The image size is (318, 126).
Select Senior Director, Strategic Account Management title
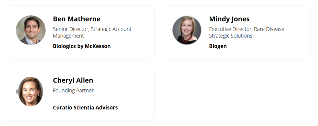click(92, 32)
